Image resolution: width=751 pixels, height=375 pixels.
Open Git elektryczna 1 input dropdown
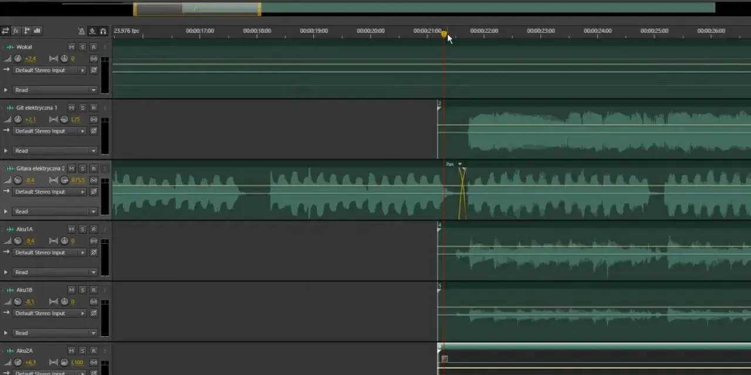click(x=49, y=131)
